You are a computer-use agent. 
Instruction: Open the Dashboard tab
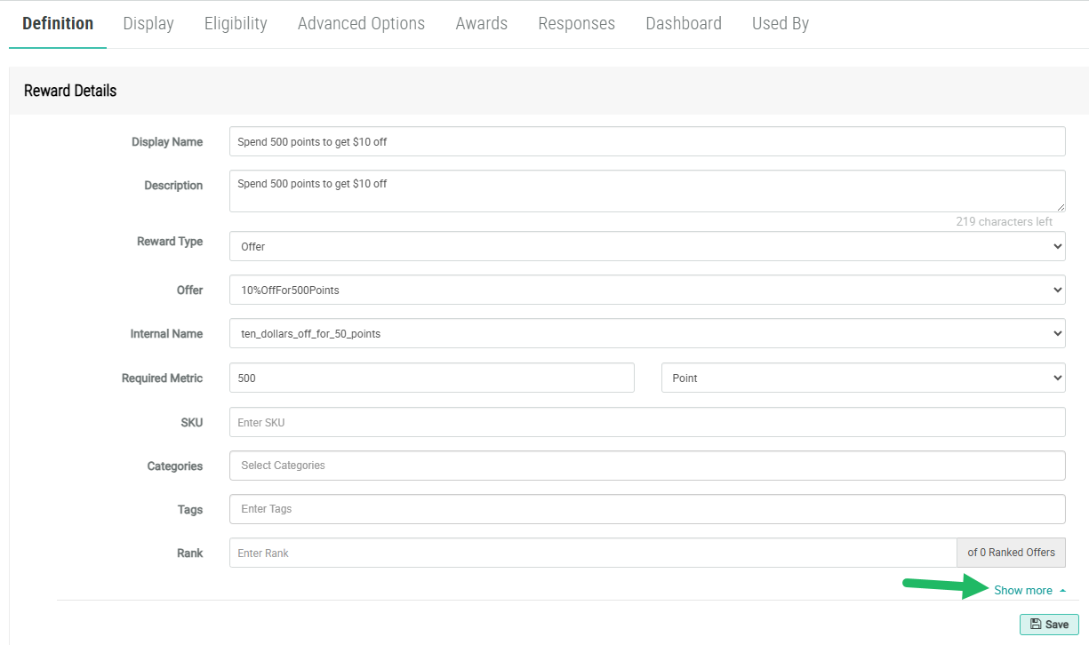[684, 24]
